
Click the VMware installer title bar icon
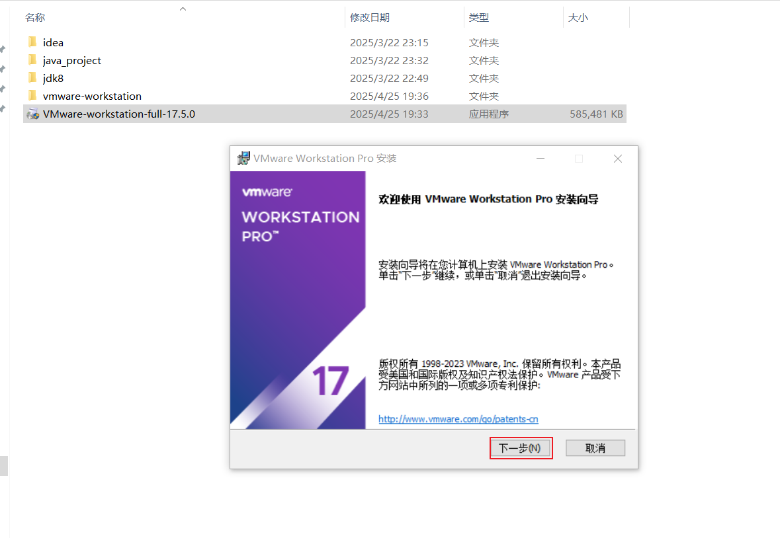click(x=243, y=158)
